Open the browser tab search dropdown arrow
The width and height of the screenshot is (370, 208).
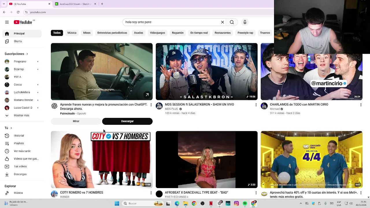(4, 4)
